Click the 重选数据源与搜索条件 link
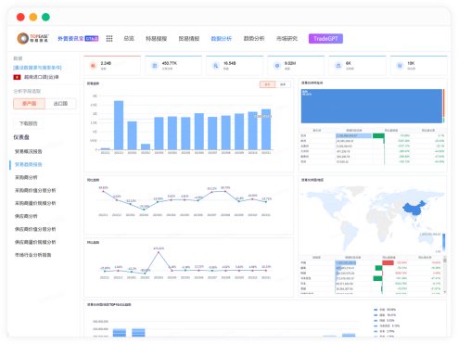This screenshot has width=459, height=344. (37, 68)
